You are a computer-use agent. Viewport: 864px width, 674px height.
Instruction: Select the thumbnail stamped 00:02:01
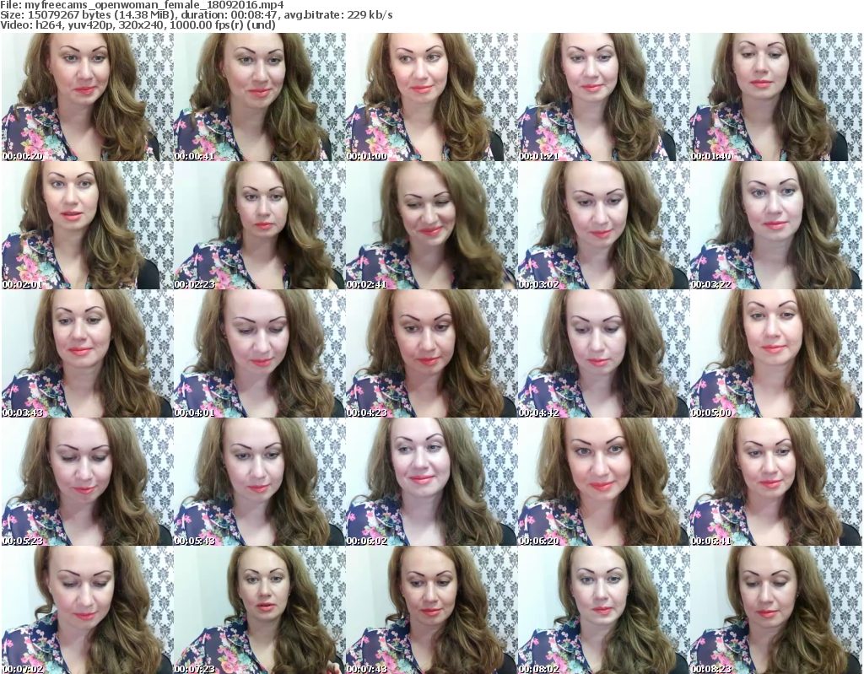pyautogui.click(x=87, y=225)
